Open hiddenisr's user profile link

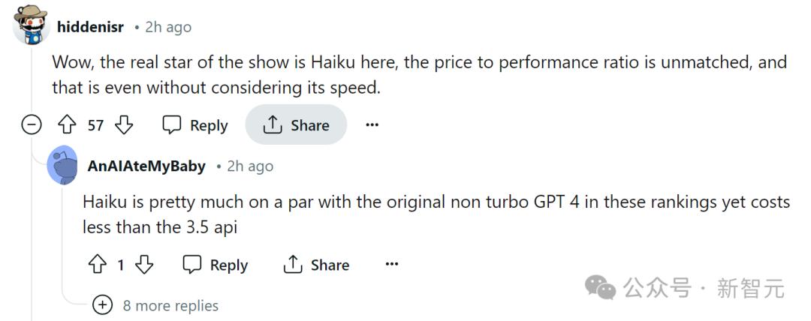click(x=90, y=27)
